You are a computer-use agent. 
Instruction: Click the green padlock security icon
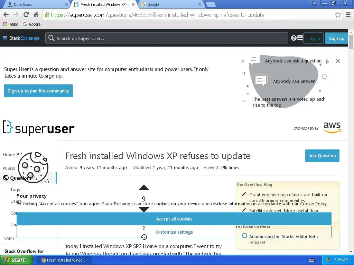coord(47,15)
